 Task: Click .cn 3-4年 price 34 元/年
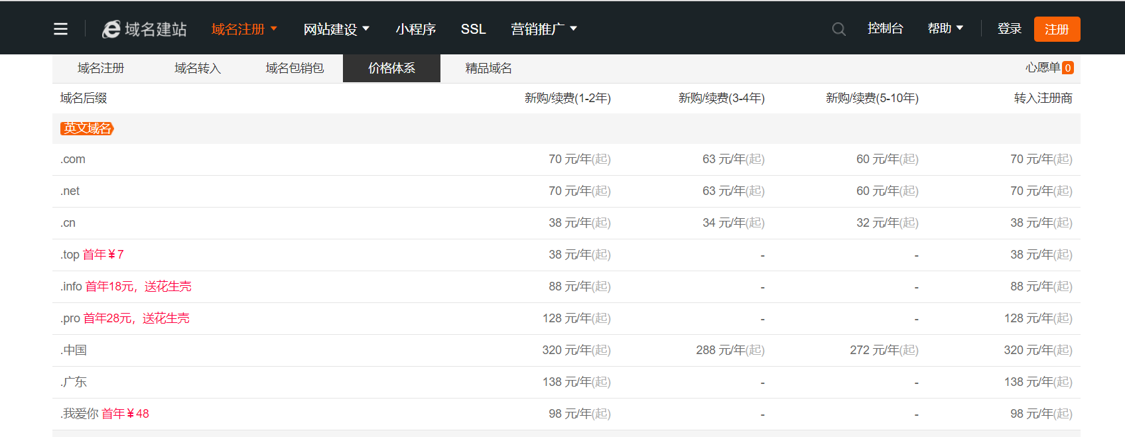click(x=734, y=223)
